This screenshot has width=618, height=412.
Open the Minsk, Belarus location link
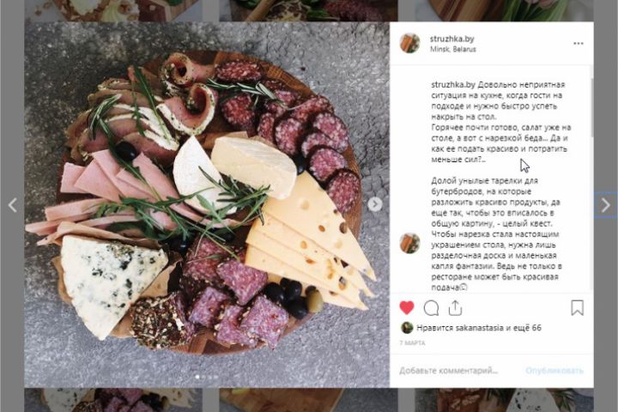point(454,49)
